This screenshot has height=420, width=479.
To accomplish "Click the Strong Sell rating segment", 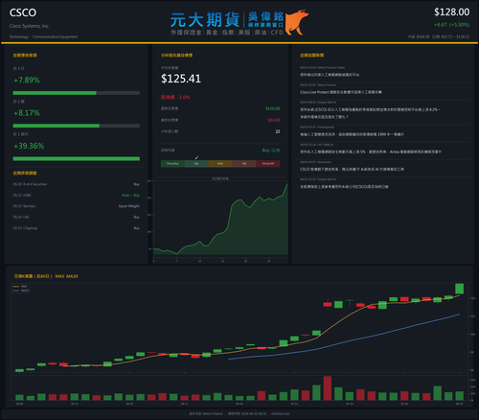I will pyautogui.click(x=268, y=164).
